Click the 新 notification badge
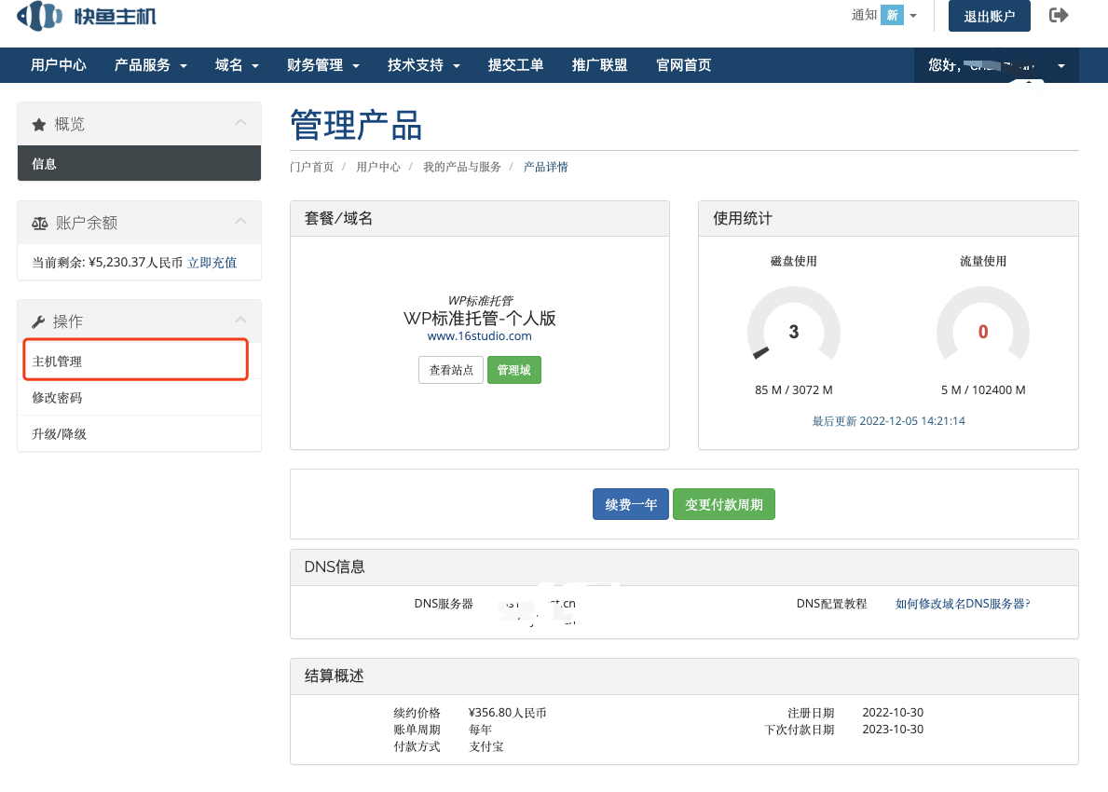This screenshot has width=1108, height=792. pos(892,16)
